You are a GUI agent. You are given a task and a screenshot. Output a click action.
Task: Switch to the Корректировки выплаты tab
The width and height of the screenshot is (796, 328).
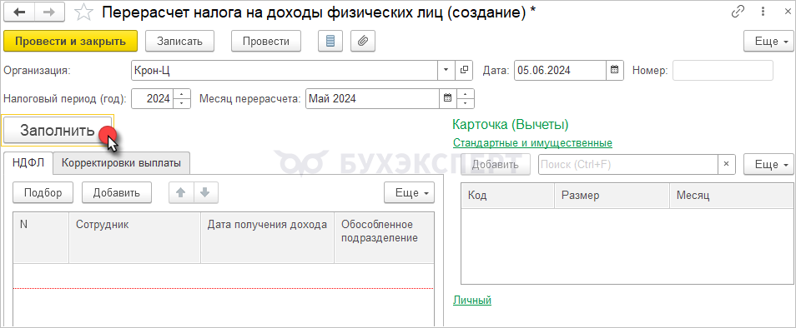click(121, 163)
